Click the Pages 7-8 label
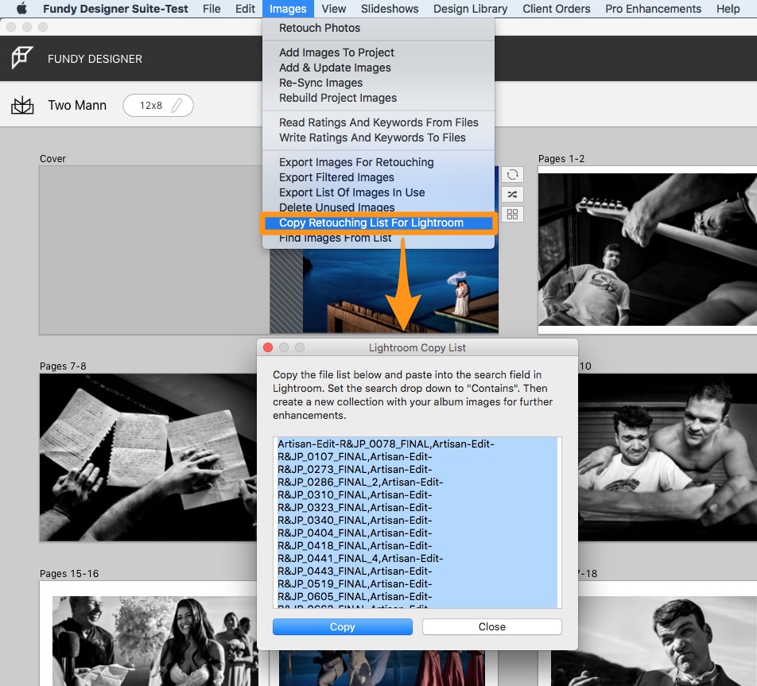The image size is (757, 686). click(63, 366)
